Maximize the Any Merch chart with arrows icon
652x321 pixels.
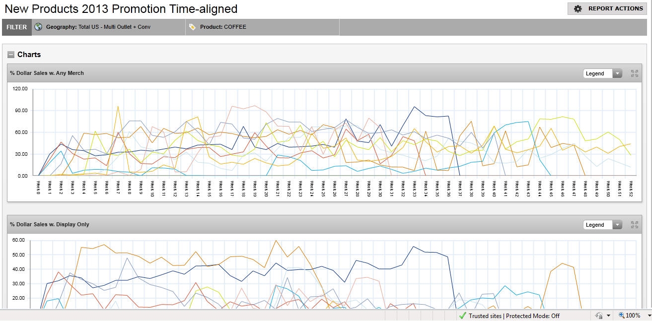634,73
